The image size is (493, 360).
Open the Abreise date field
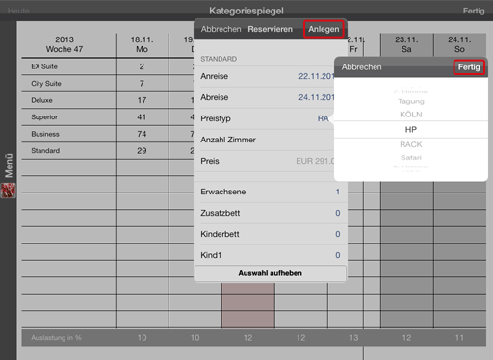267,97
